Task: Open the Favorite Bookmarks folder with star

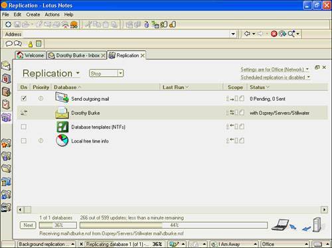Action: click(x=6, y=143)
